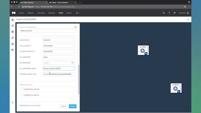Open the Chrome three-dot menu
This screenshot has width=201, height=113.
pyautogui.click(x=189, y=7)
